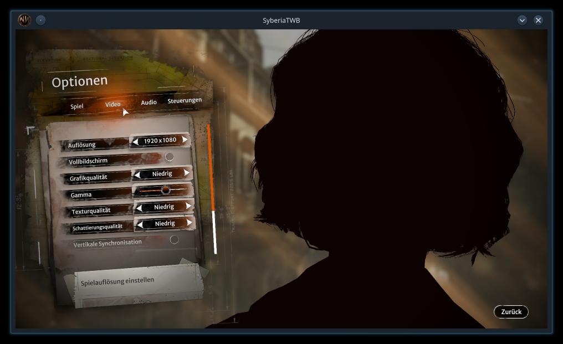Select the Steuerungen tab
The height and width of the screenshot is (344, 563).
pos(185,101)
